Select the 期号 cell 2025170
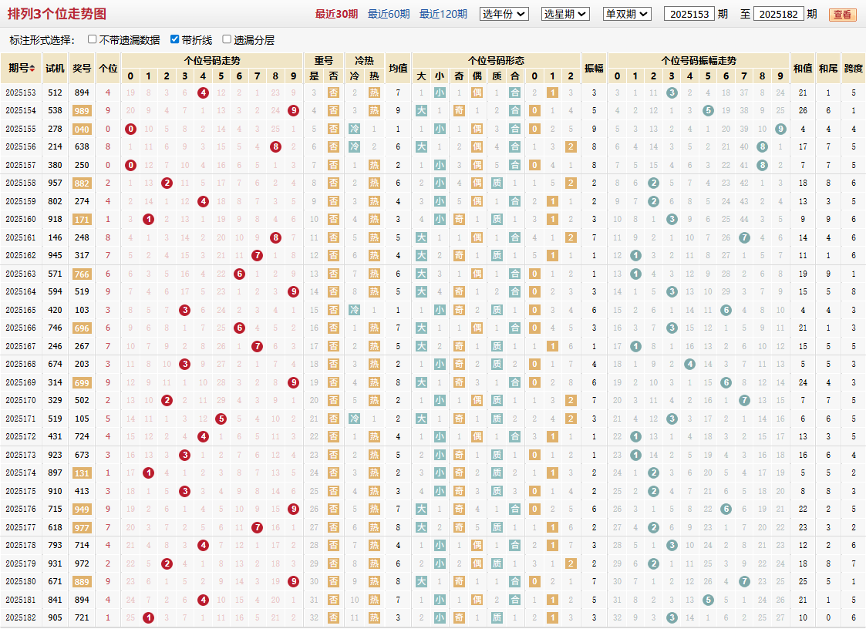This screenshot has width=866, height=629. point(21,400)
